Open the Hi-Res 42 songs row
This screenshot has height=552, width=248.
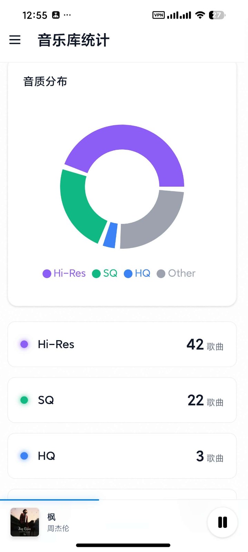click(122, 344)
